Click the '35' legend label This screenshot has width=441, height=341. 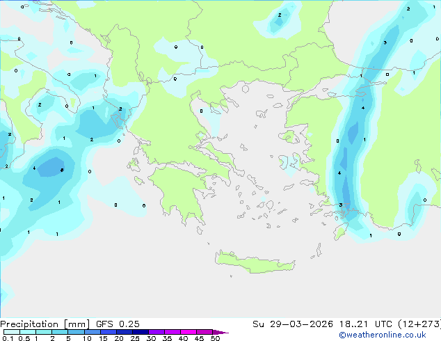click(x=167, y=338)
